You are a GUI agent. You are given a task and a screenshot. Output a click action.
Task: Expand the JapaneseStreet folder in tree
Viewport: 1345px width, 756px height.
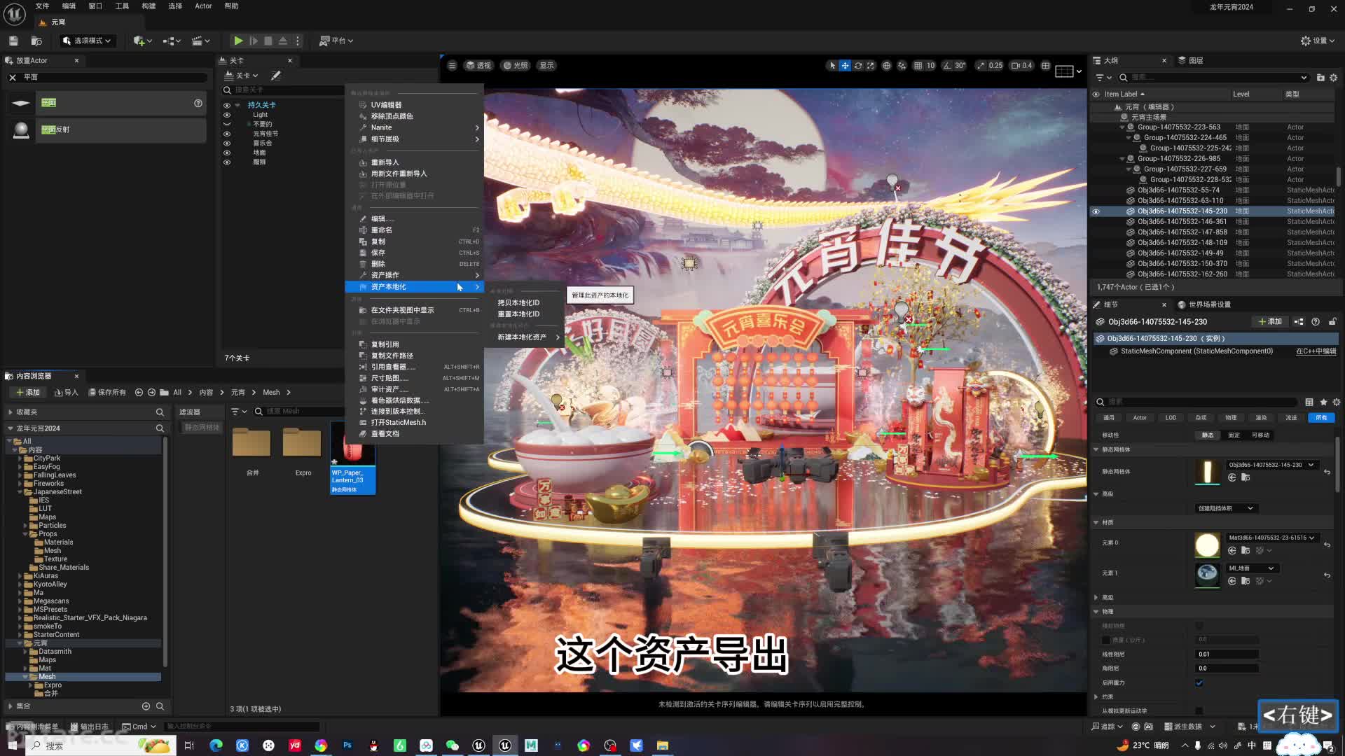[20, 492]
